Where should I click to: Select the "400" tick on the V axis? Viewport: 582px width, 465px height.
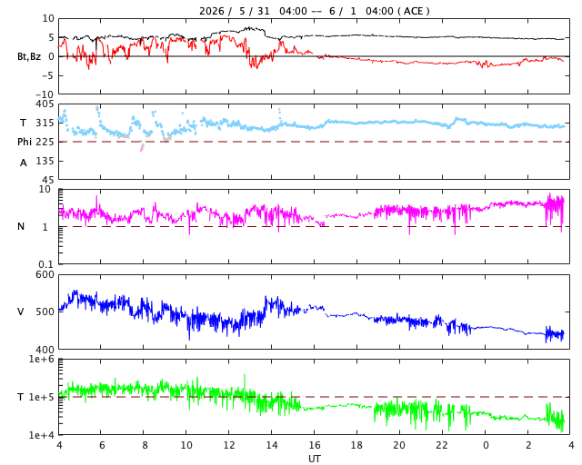tap(45, 350)
